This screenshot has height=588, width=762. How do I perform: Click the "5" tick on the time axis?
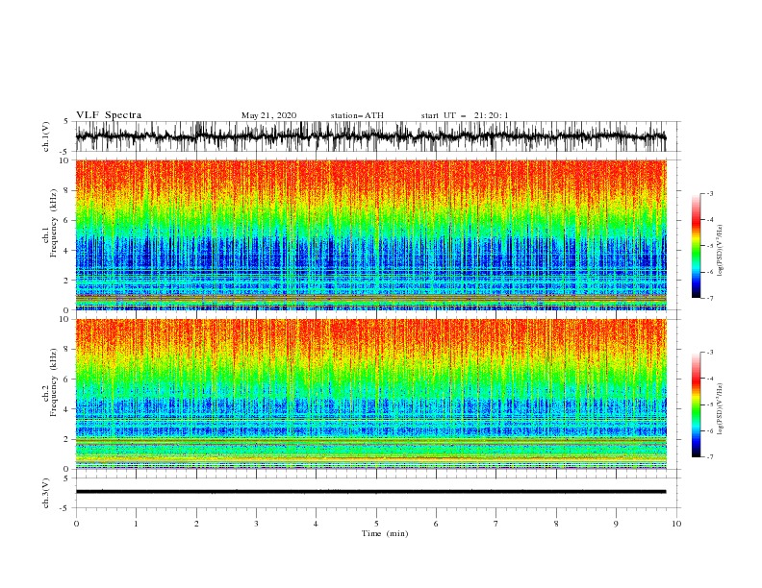tap(376, 524)
